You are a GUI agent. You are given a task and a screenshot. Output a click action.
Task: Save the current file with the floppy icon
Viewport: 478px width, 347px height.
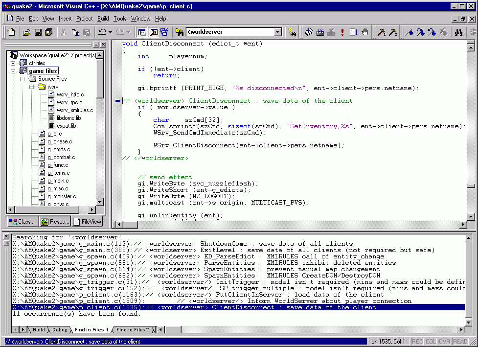38,32
